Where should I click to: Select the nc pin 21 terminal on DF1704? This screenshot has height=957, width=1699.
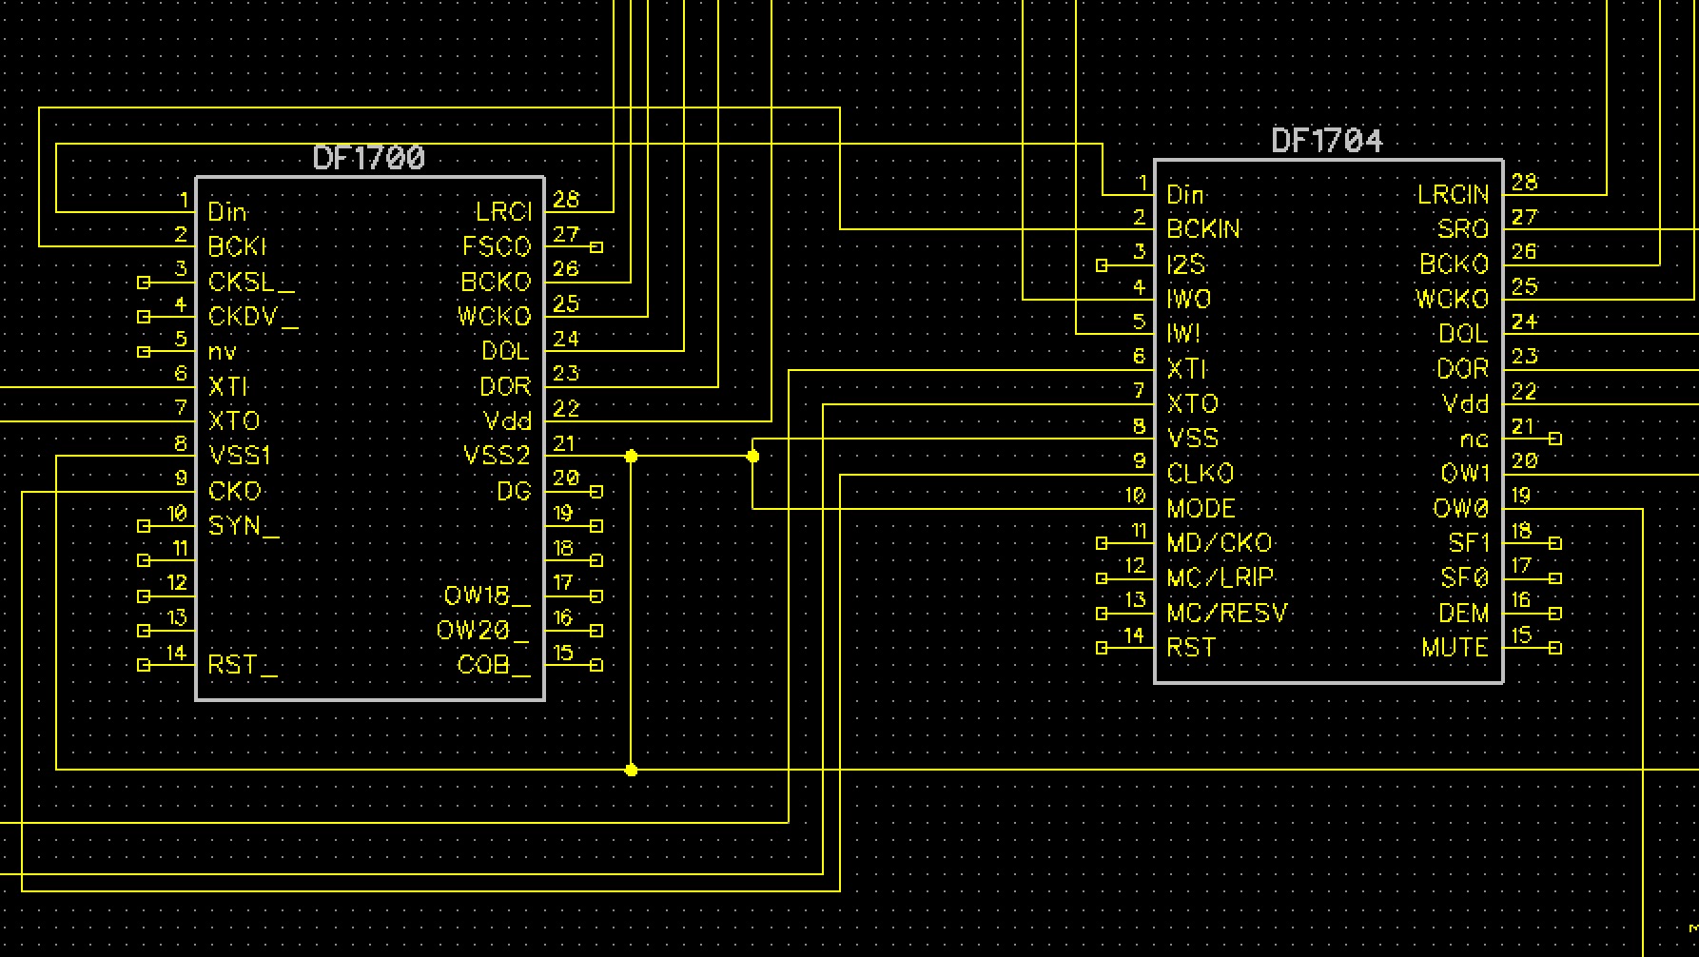1555,439
